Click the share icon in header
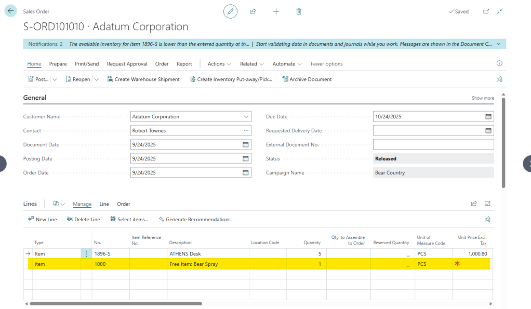The image size is (531, 309). coord(253,11)
